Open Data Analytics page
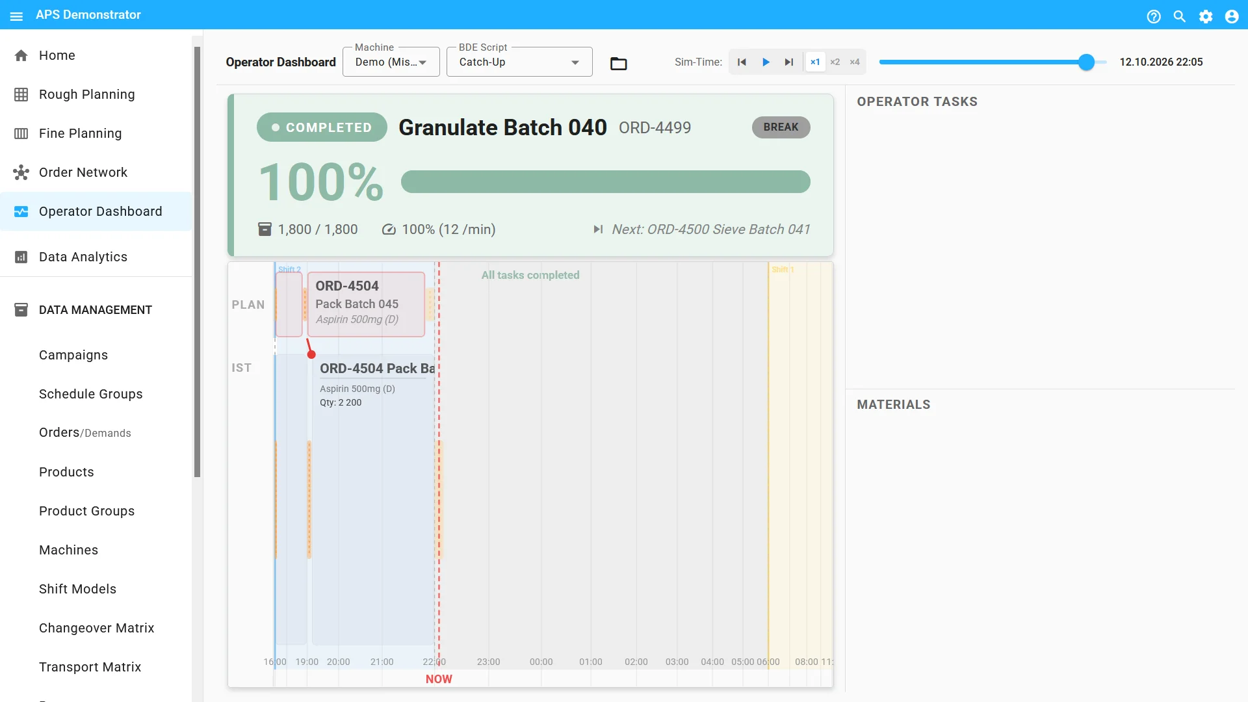This screenshot has height=702, width=1248. (x=96, y=257)
